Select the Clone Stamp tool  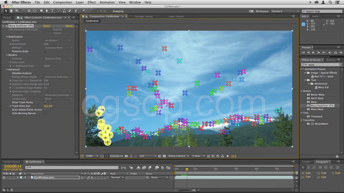point(64,11)
